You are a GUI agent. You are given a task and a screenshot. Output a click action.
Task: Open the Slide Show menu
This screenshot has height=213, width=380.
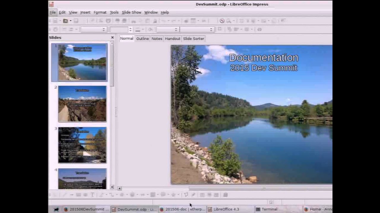[131, 12]
